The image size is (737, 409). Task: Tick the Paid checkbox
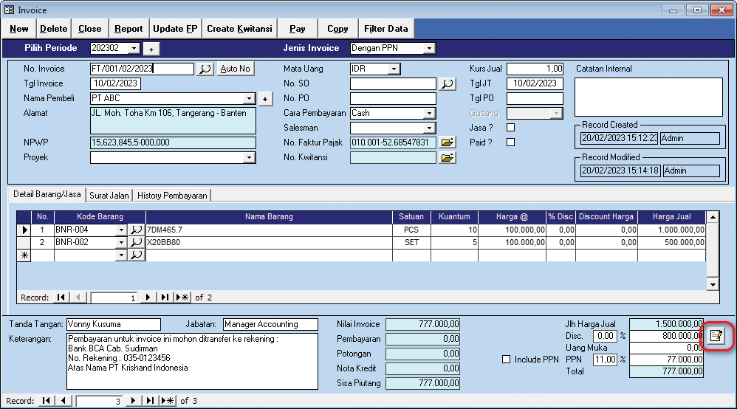point(510,142)
